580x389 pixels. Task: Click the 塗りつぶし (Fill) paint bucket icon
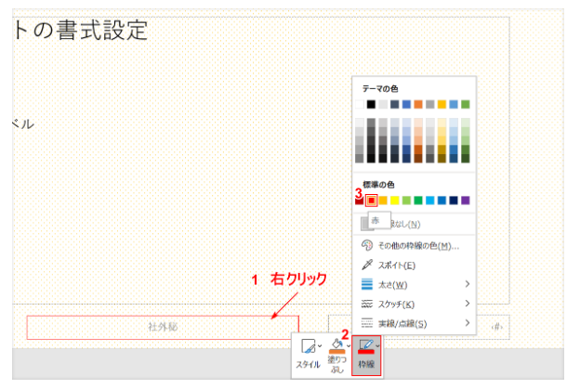click(x=336, y=345)
